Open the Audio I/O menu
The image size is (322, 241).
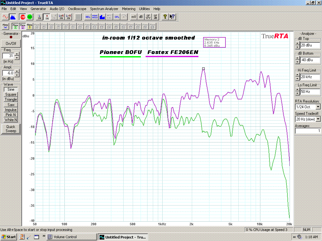[57, 9]
